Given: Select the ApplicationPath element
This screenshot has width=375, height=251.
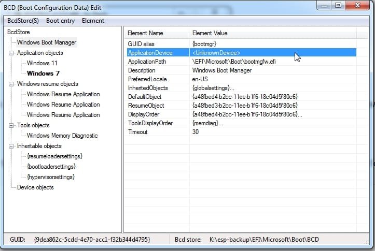Looking at the screenshot, I should click(x=147, y=62).
